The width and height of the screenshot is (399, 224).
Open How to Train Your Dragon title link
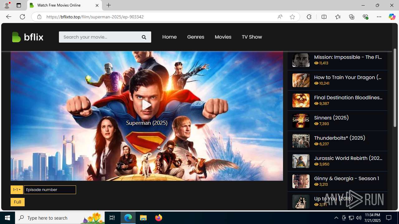click(348, 77)
